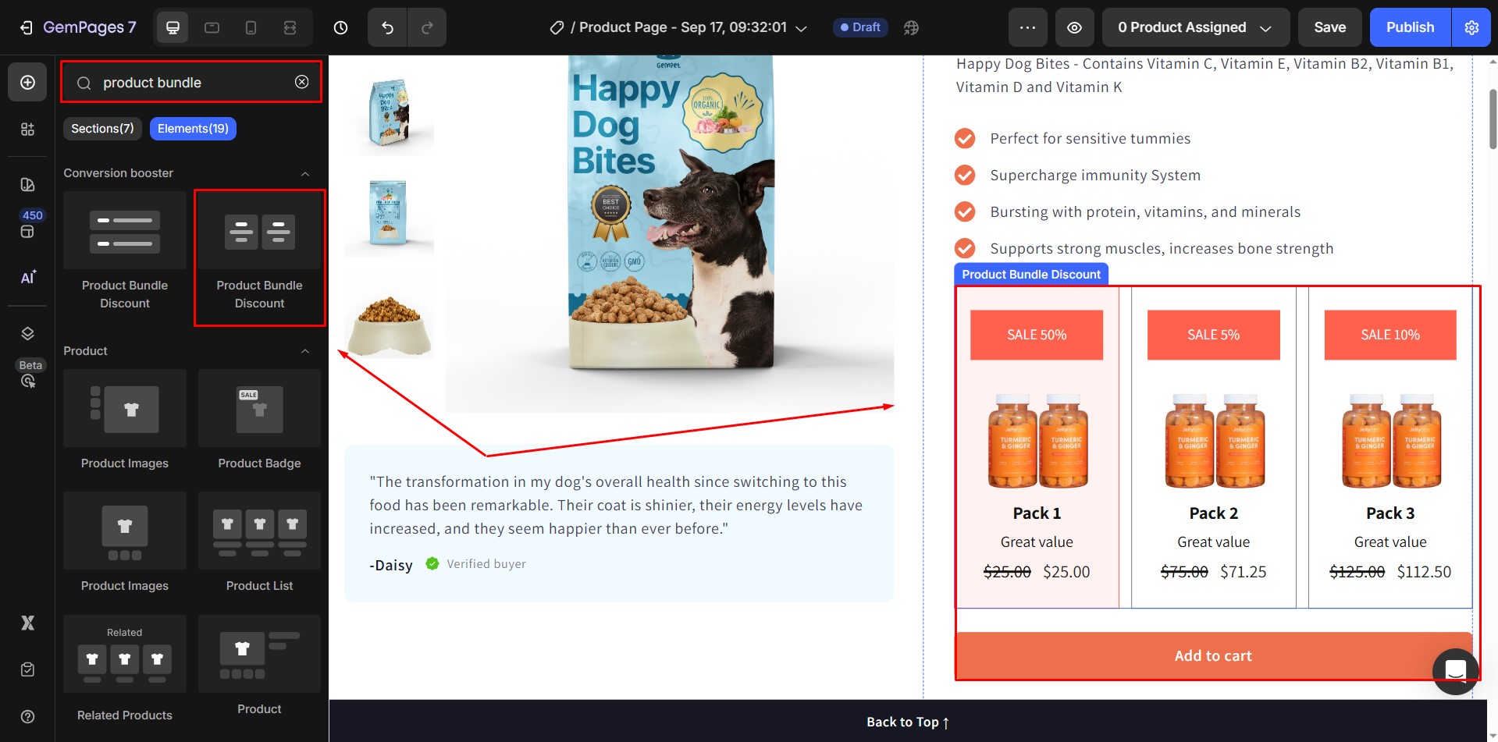The image size is (1498, 742).
Task: Select the dog bowl kibble thumbnail
Action: click(x=389, y=315)
